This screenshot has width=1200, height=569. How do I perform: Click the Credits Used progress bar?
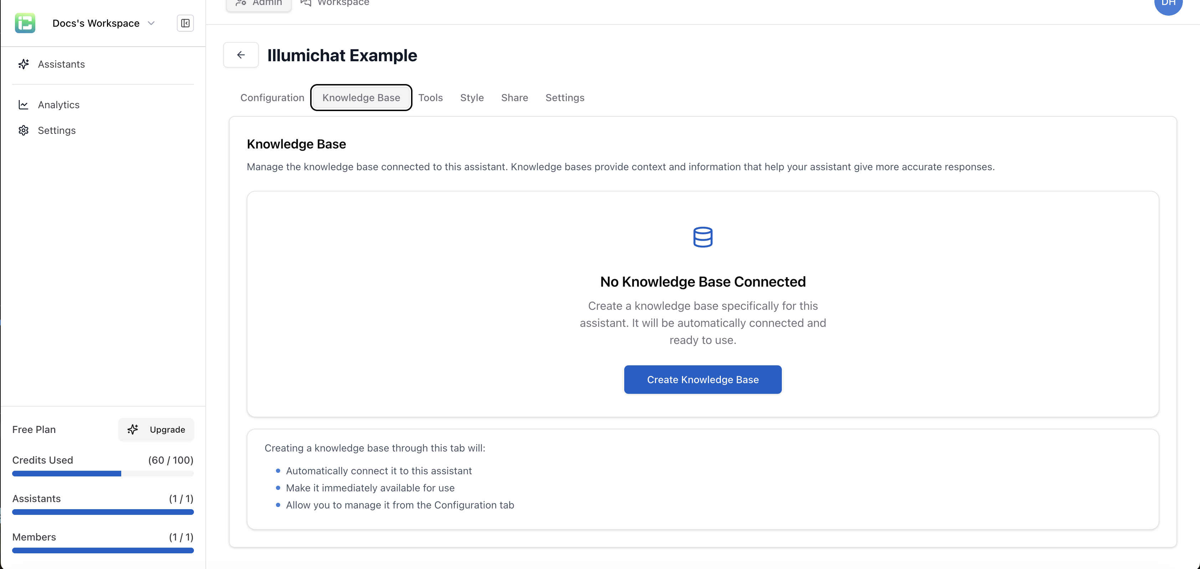[x=102, y=473]
